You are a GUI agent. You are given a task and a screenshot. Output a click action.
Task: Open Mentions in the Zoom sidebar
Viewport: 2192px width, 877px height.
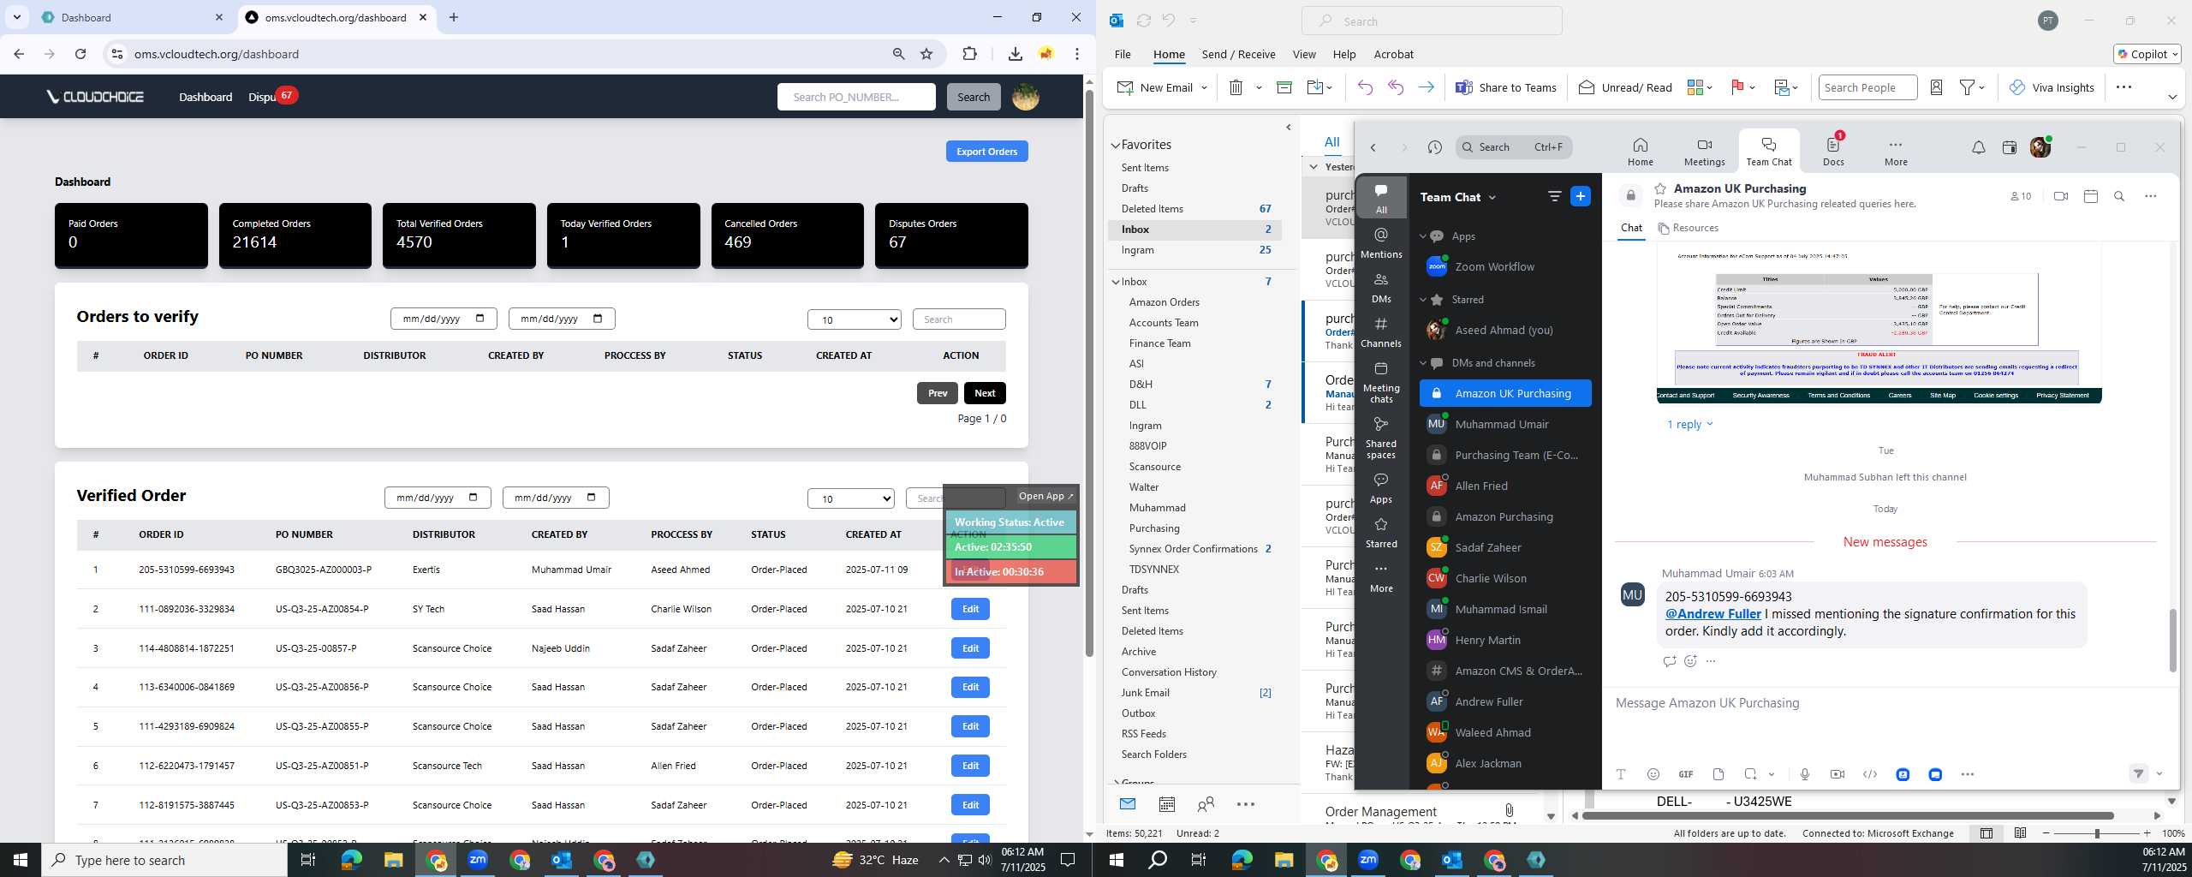tap(1381, 242)
